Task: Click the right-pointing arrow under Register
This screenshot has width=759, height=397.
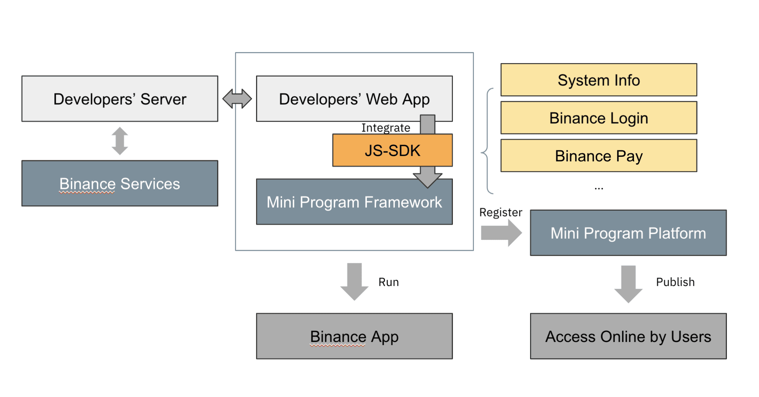Action: 501,233
